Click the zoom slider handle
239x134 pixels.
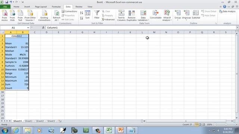coord(226,125)
